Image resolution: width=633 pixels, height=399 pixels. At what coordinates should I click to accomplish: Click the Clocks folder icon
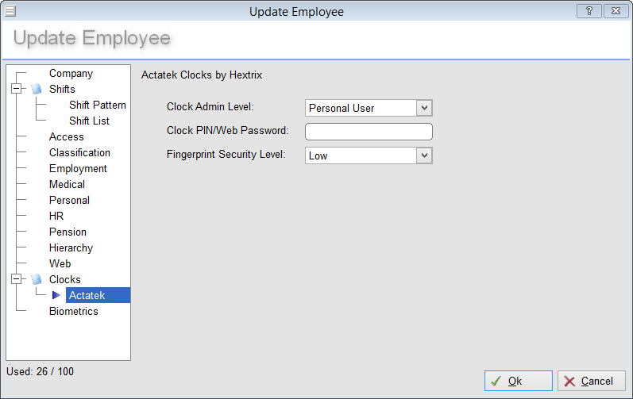[37, 279]
